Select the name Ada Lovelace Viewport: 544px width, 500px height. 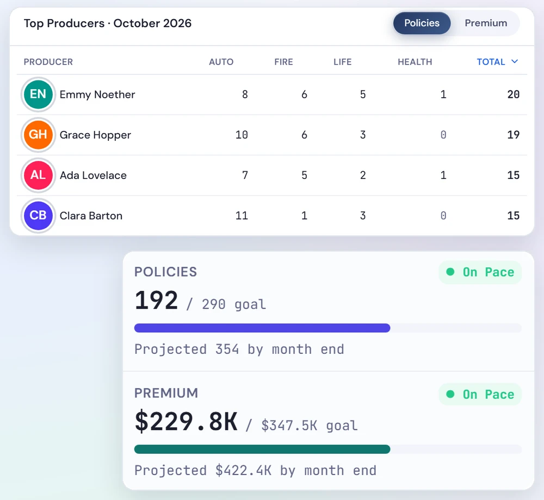pos(93,176)
